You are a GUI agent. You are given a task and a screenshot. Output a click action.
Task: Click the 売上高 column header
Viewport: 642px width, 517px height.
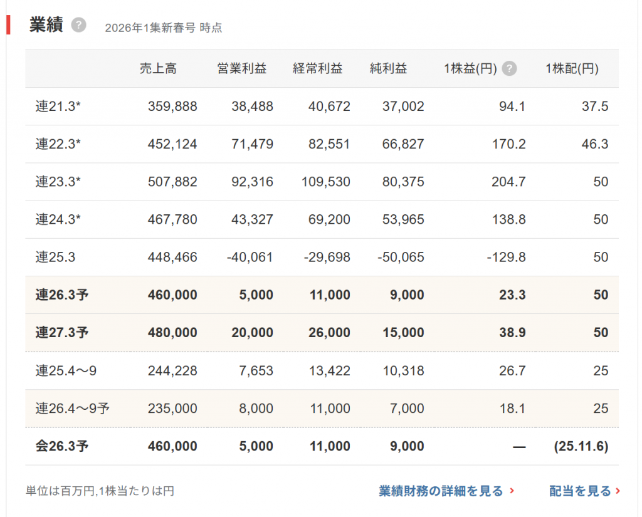coord(158,69)
